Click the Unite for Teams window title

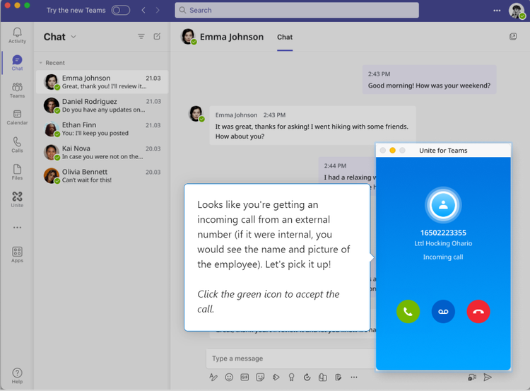point(443,151)
